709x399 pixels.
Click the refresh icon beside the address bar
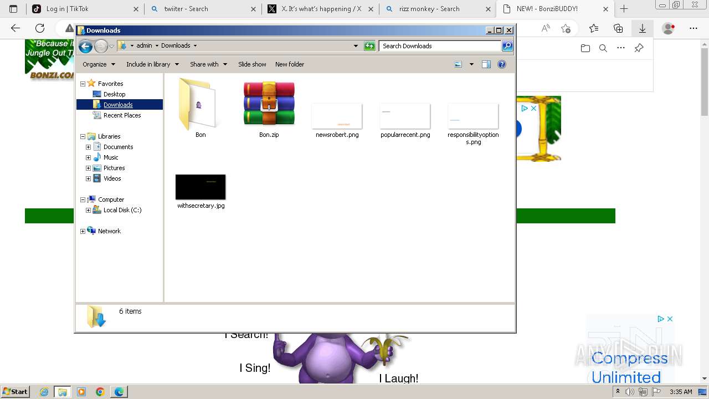point(369,46)
